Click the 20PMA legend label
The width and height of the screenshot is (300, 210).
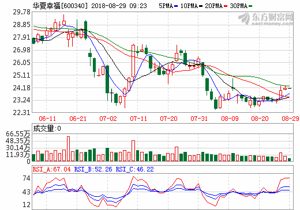tap(213, 6)
